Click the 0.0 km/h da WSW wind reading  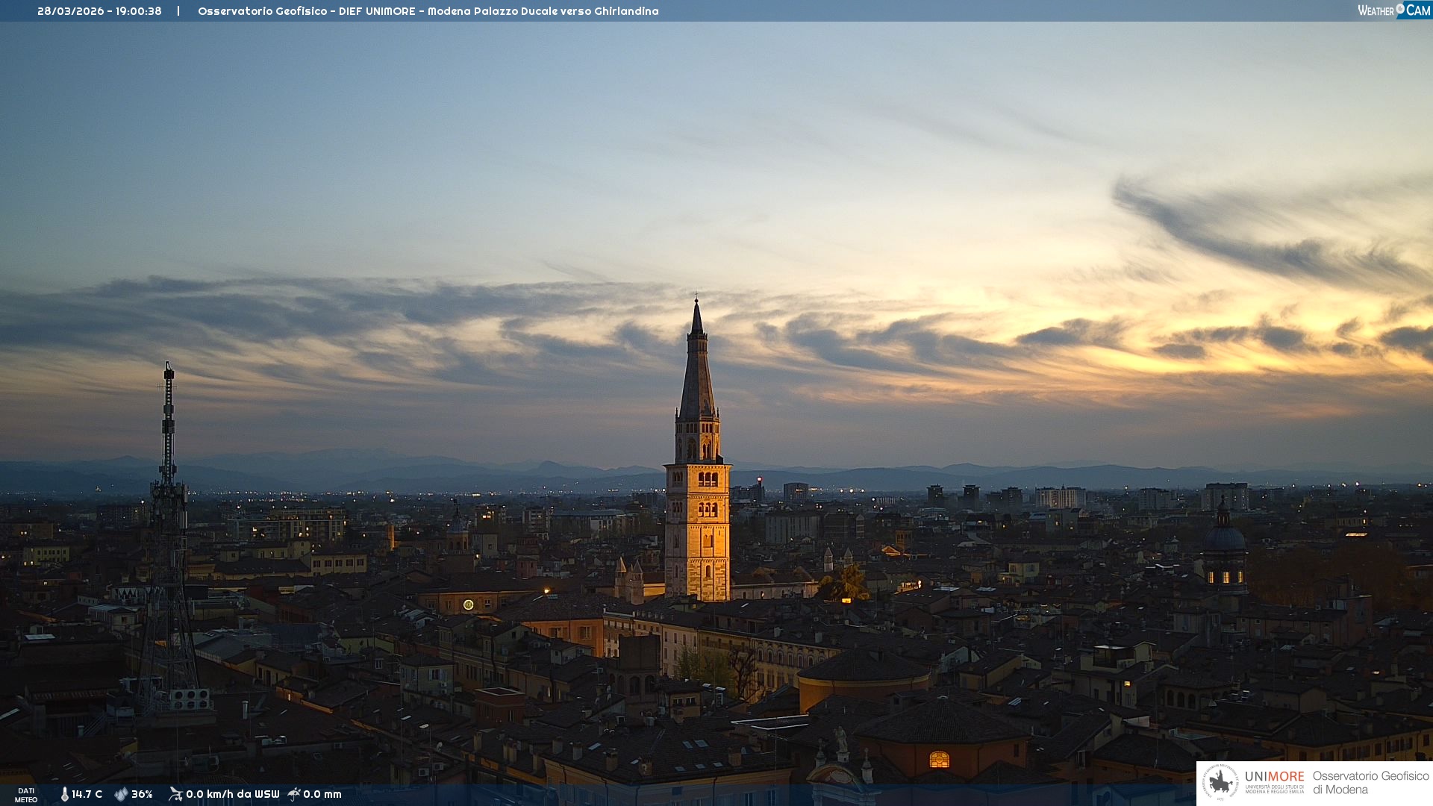click(x=232, y=794)
